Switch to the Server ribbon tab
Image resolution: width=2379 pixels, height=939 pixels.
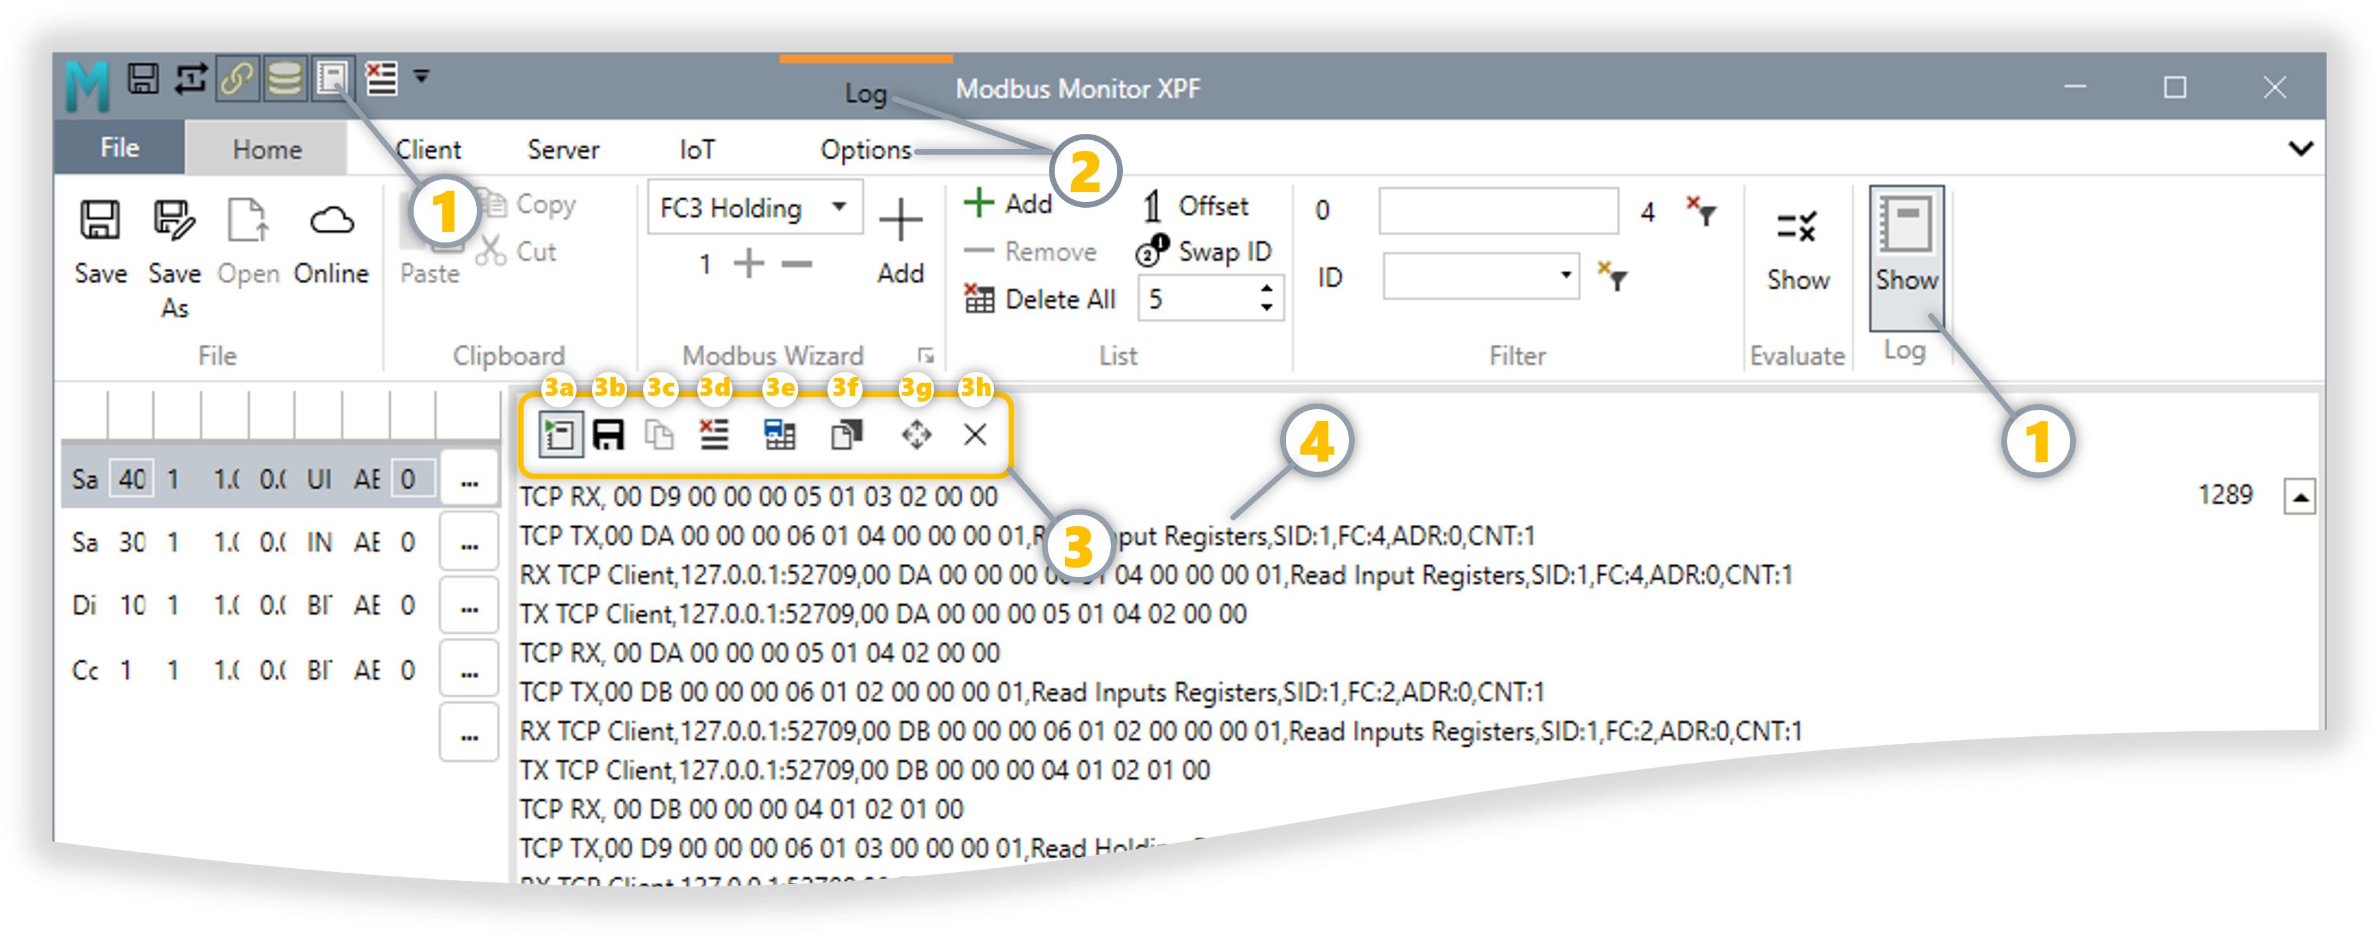[x=563, y=150]
